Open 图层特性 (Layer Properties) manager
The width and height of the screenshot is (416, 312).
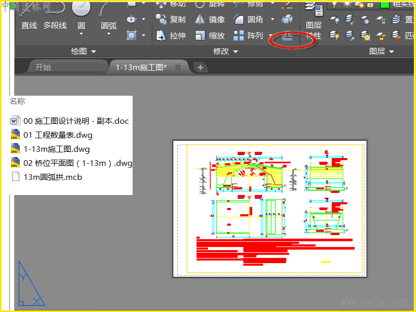(314, 20)
